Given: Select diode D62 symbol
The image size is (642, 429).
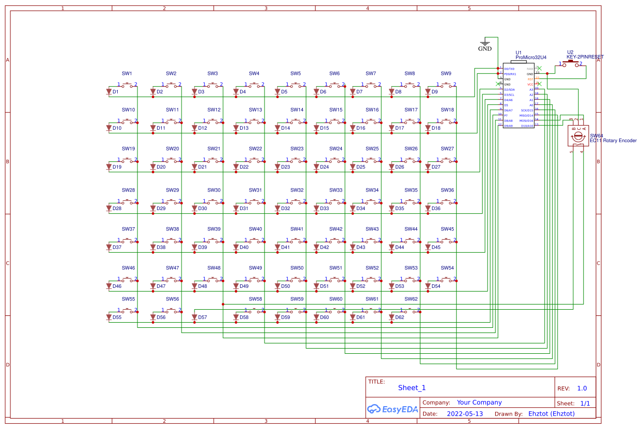Looking at the screenshot, I should click(393, 317).
